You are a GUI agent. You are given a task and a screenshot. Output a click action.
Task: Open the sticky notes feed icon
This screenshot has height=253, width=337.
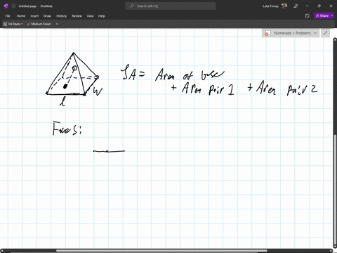point(308,16)
